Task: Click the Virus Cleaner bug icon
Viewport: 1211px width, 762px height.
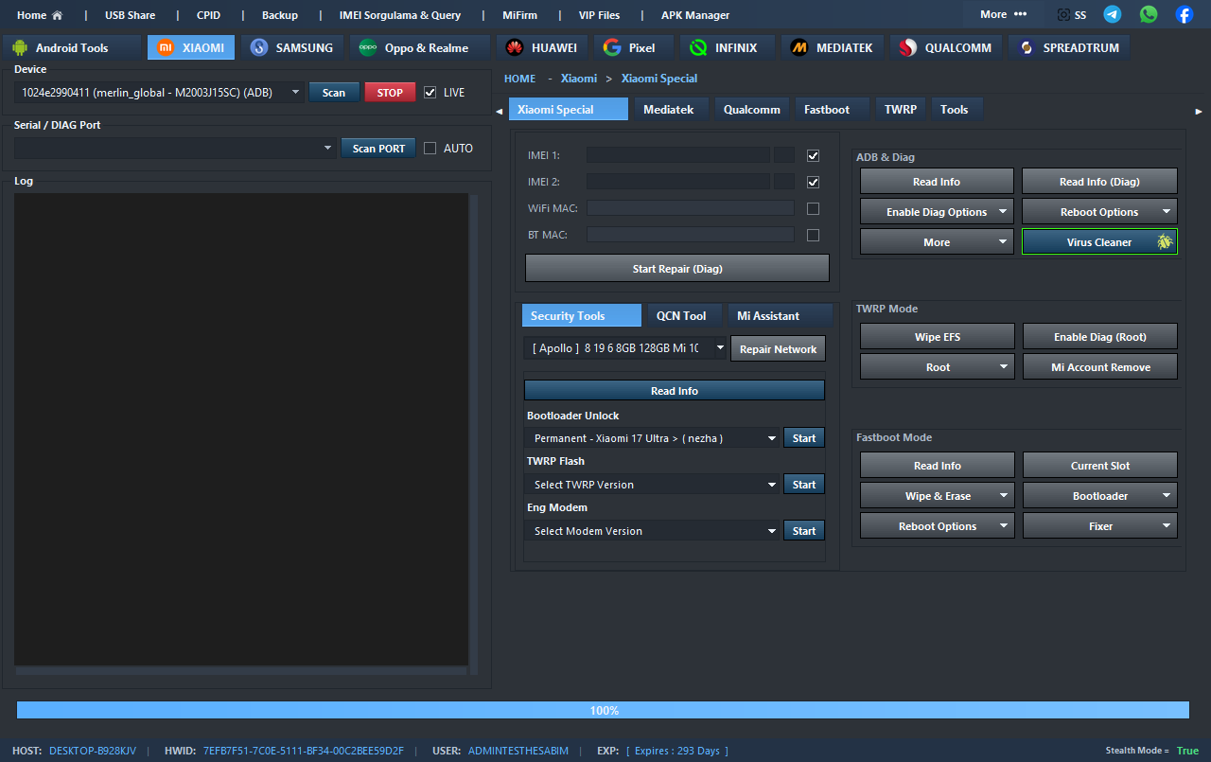Action: tap(1165, 242)
